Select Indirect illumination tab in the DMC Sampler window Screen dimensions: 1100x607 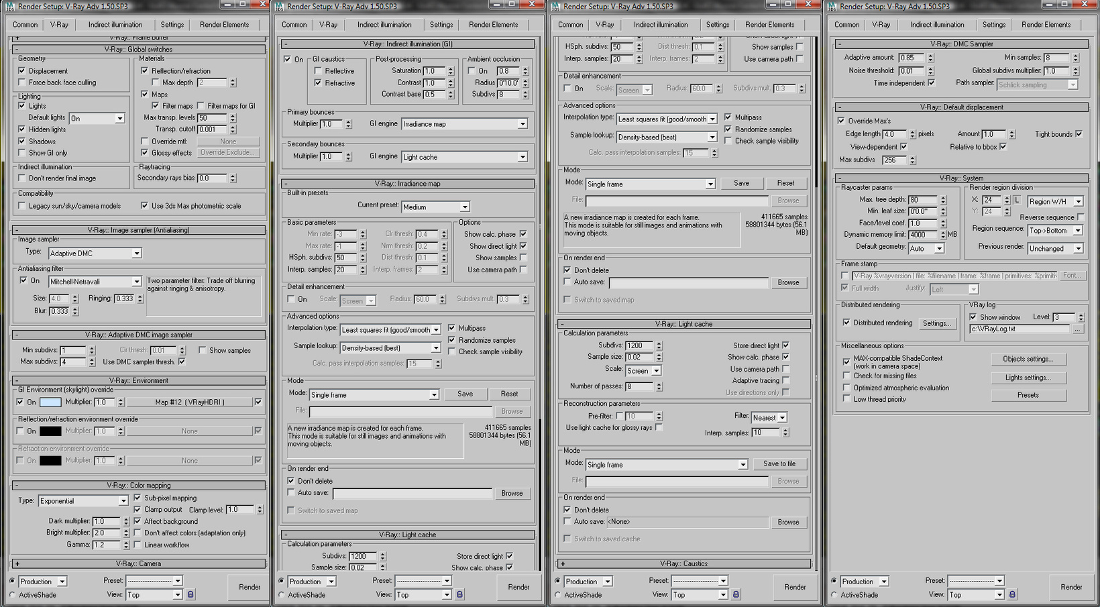(937, 25)
